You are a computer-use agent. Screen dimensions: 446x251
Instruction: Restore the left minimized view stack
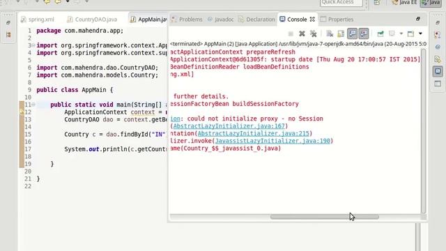pyautogui.click(x=8, y=22)
